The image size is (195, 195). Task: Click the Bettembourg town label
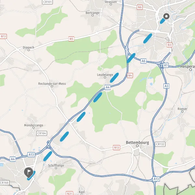[137, 143]
